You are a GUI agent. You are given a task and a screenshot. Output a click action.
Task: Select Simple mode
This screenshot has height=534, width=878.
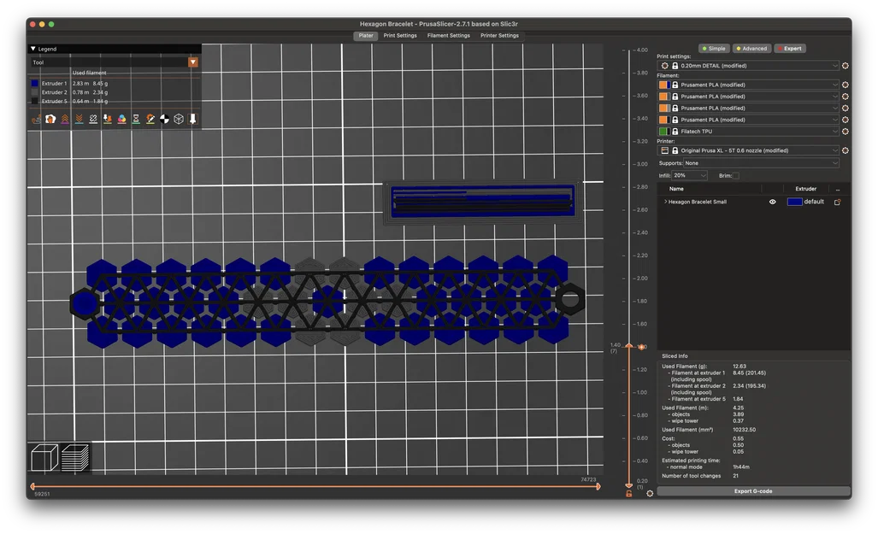point(714,49)
